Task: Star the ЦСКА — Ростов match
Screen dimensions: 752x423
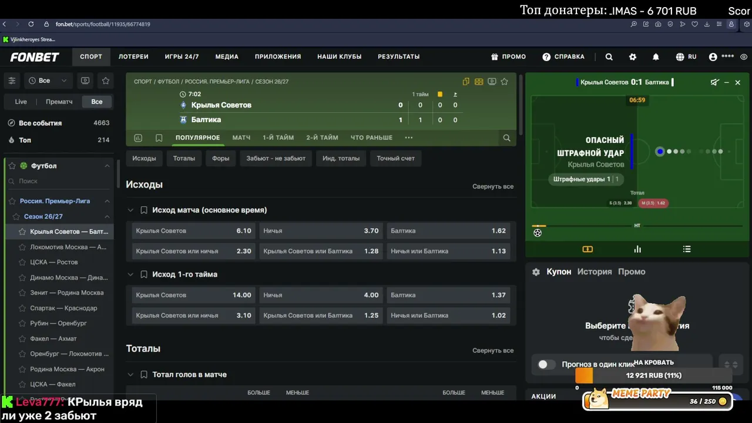Action: 22,262
